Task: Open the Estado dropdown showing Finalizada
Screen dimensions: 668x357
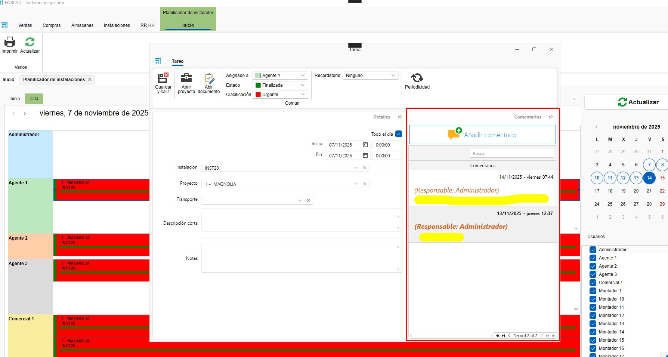Action: point(303,85)
